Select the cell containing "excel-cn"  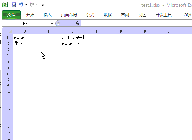(x=73, y=43)
